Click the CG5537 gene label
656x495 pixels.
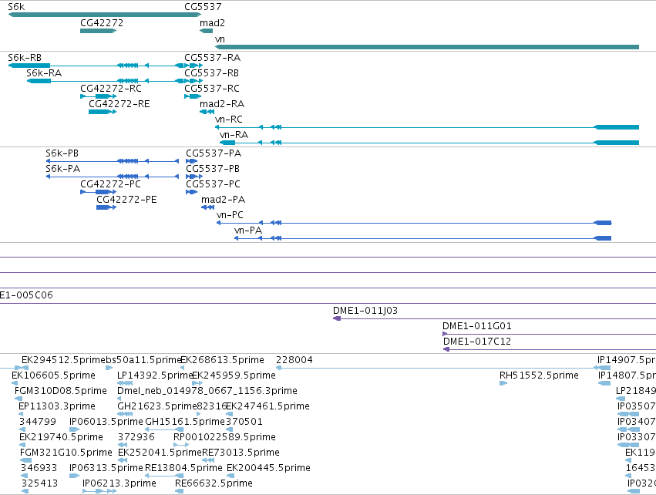pos(203,7)
